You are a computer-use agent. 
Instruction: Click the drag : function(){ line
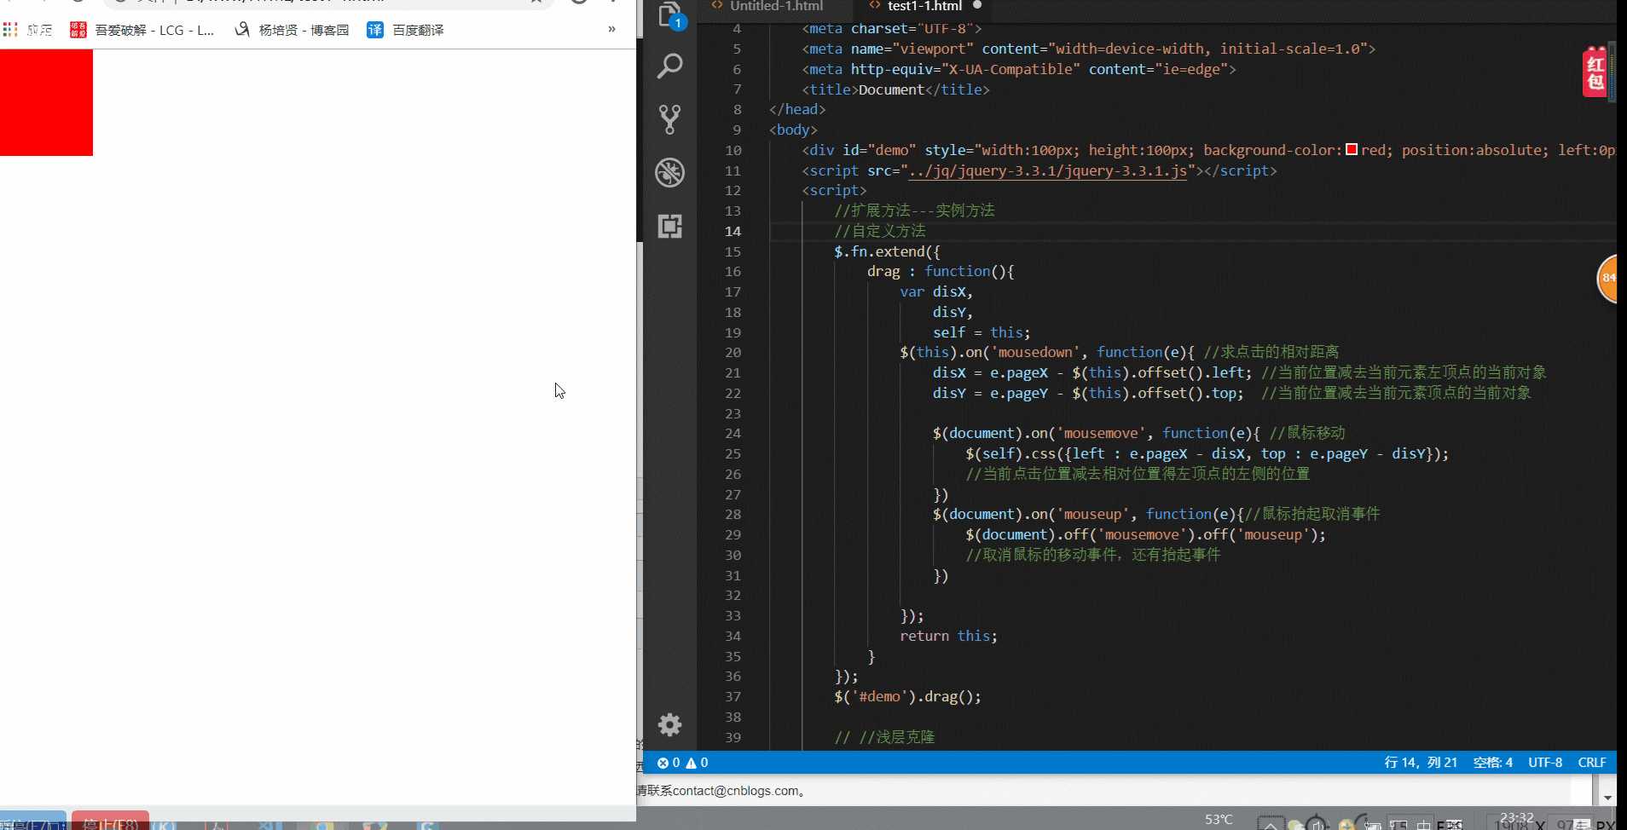[941, 272]
